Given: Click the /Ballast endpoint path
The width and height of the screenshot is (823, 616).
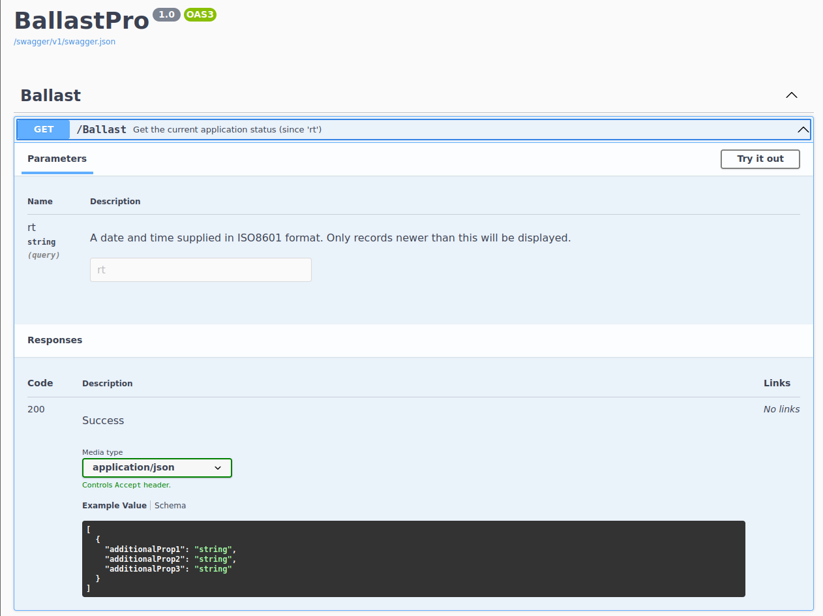Looking at the screenshot, I should (102, 129).
